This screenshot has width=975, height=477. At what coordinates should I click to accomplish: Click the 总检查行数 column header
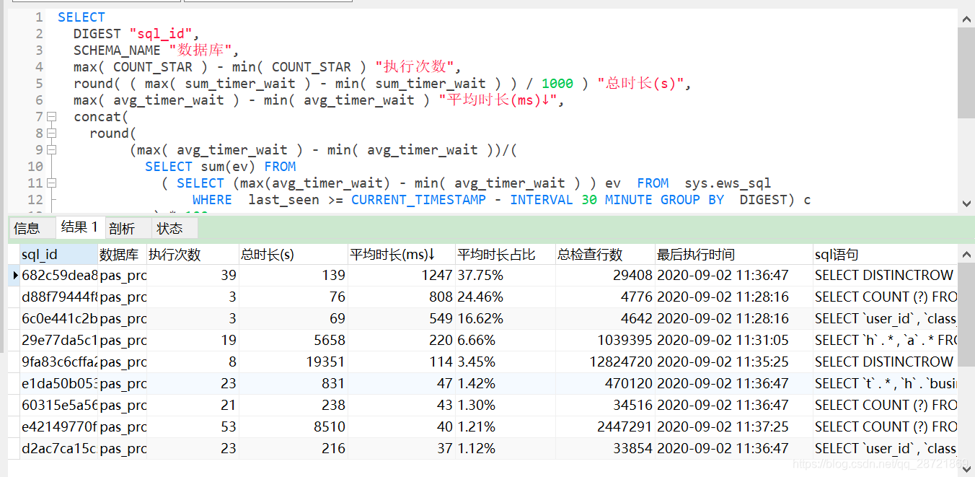click(604, 254)
